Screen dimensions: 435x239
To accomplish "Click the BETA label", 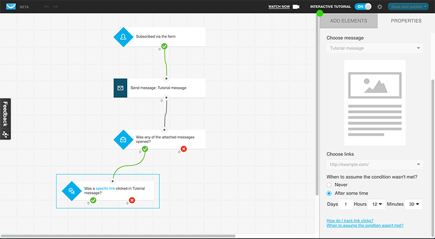I will [x=24, y=7].
